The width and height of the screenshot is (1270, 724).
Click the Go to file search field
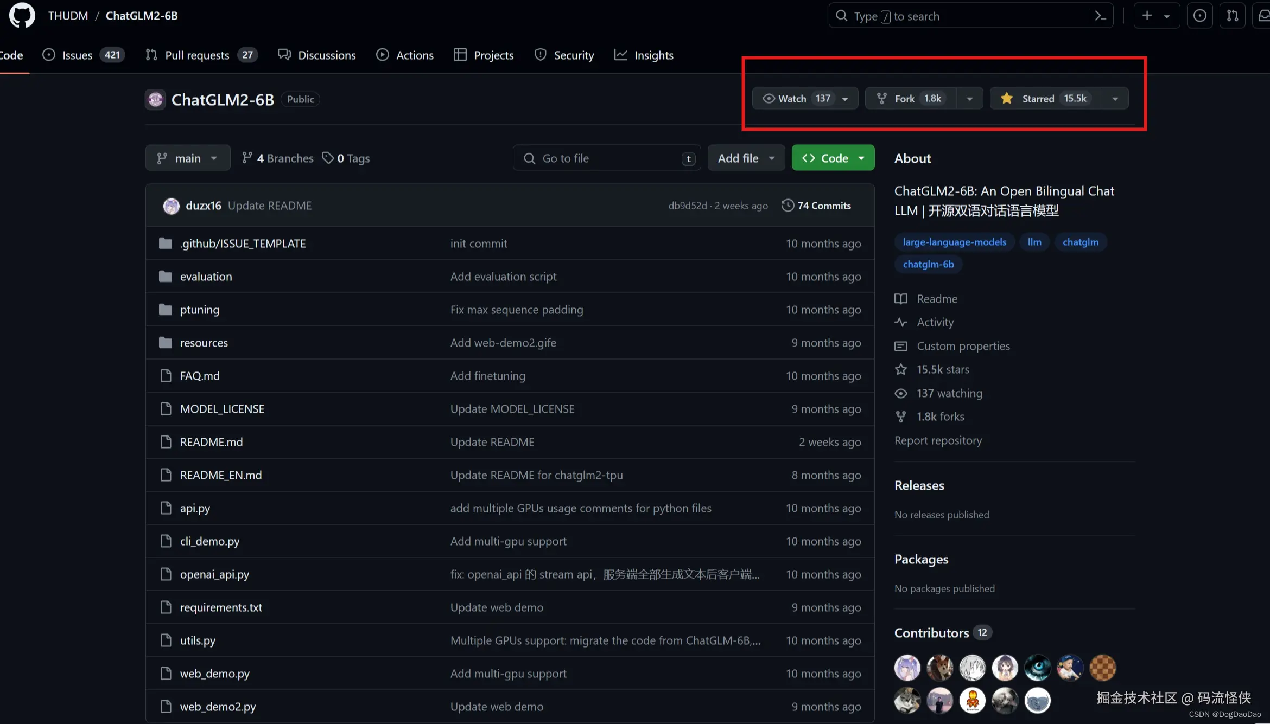[607, 158]
